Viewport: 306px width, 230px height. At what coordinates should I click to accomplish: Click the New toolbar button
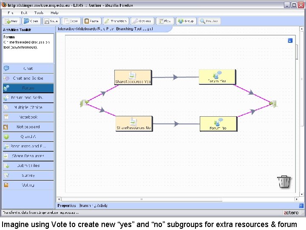click(x=12, y=21)
